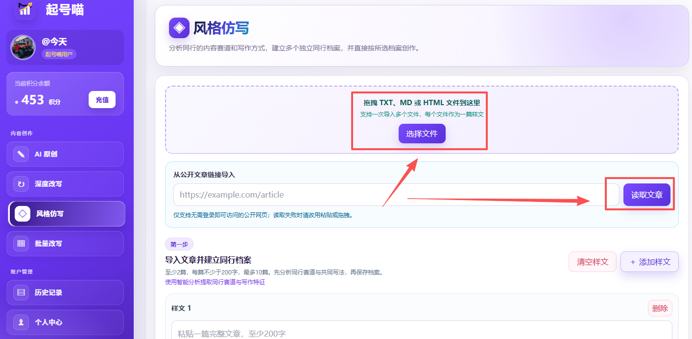Viewport: 692px width, 339px height.
Task: Open the user avatar picture
Action: click(x=23, y=47)
